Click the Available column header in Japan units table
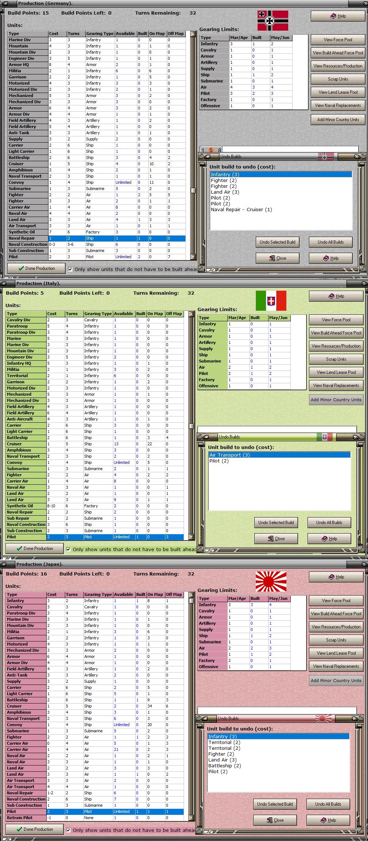 click(x=124, y=594)
